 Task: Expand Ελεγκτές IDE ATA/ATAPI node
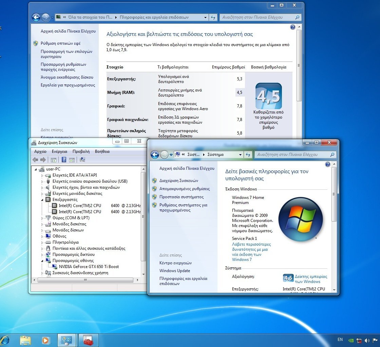coord(42,176)
